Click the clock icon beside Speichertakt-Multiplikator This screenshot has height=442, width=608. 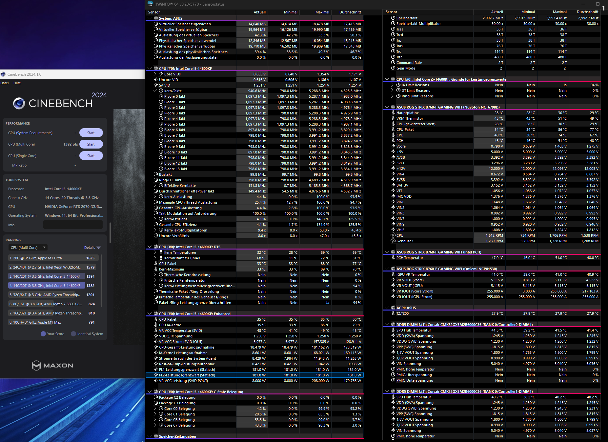393,24
